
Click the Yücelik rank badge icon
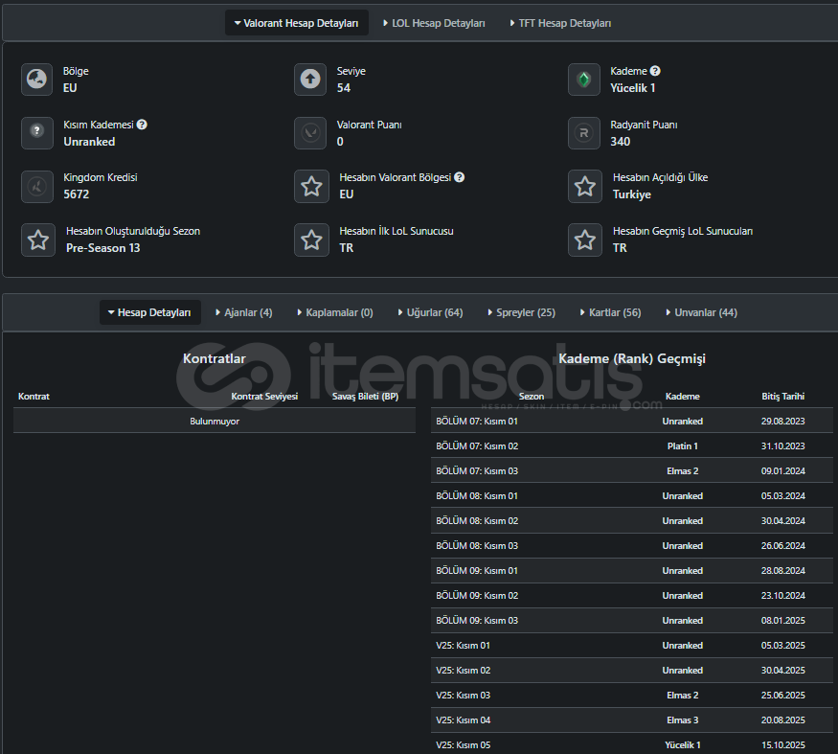pos(584,80)
